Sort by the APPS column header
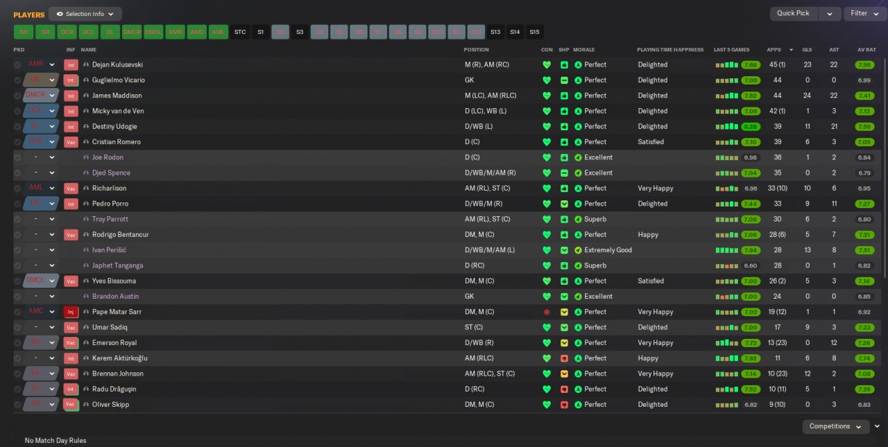Image resolution: width=888 pixels, height=447 pixels. tap(774, 50)
